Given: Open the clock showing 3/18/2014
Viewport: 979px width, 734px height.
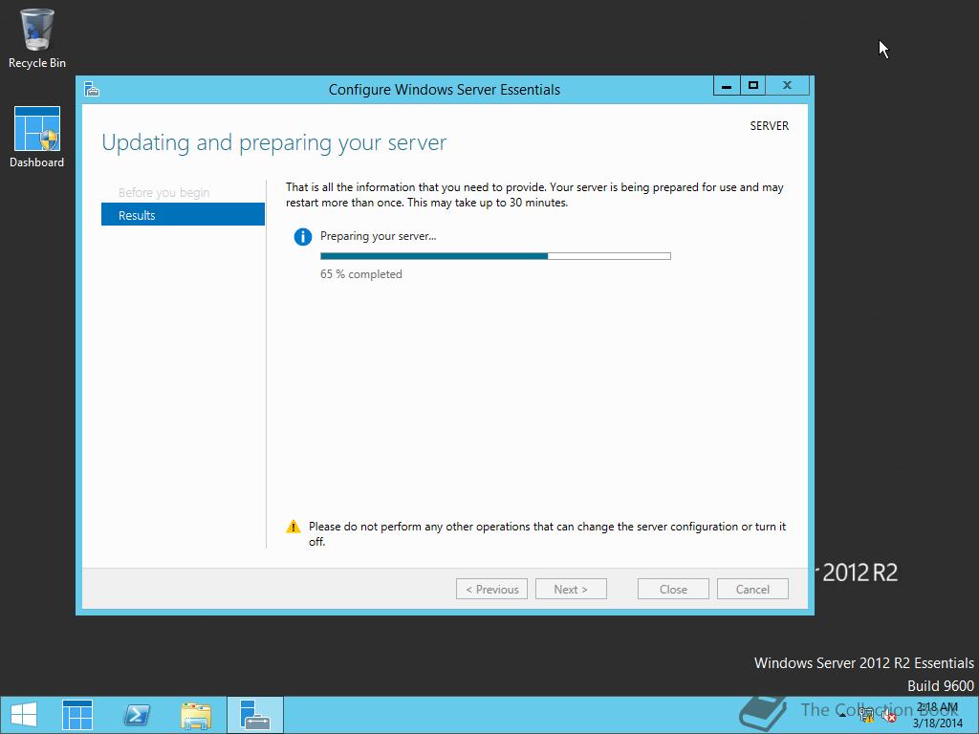Looking at the screenshot, I should (x=937, y=715).
